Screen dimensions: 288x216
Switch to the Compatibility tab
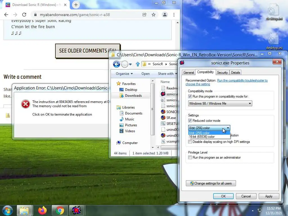(205, 72)
